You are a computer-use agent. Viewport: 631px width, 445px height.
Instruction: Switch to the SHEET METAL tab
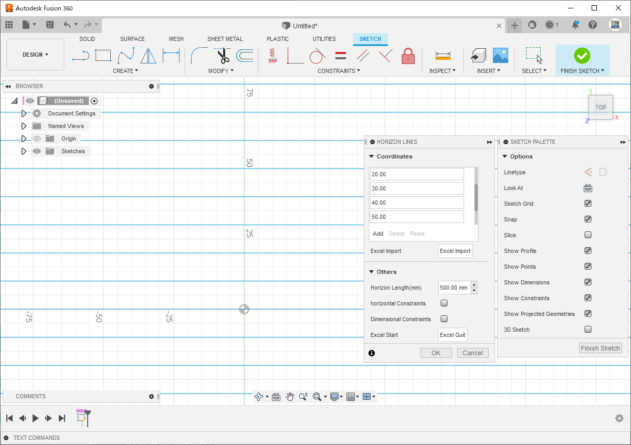pos(225,39)
